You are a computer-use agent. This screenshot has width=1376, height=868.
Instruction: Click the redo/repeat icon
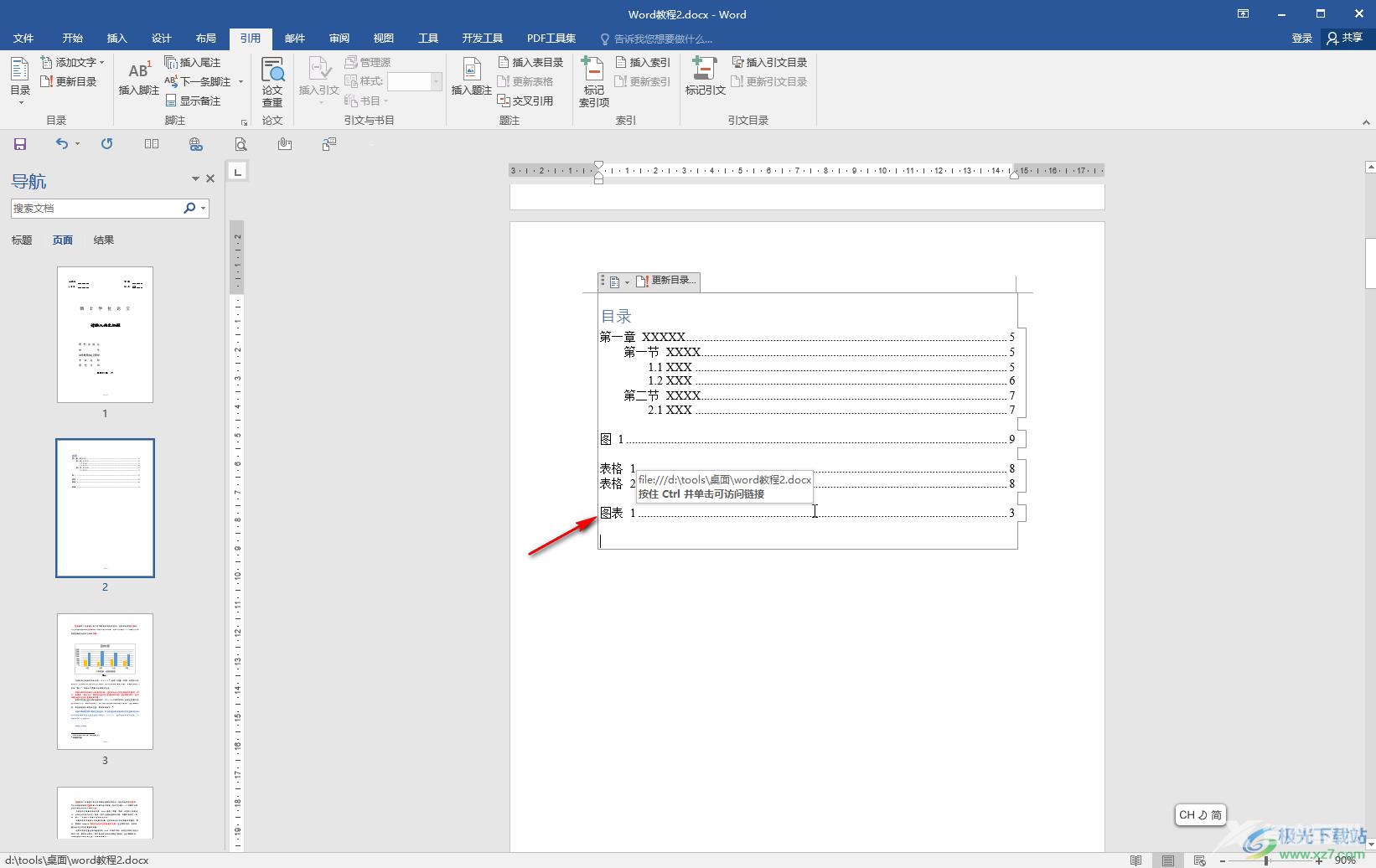106,144
